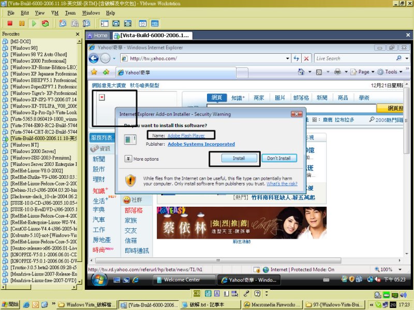Click the 蔡依林 banner advertisement
This screenshot has height=310, width=414.
[x=242, y=223]
